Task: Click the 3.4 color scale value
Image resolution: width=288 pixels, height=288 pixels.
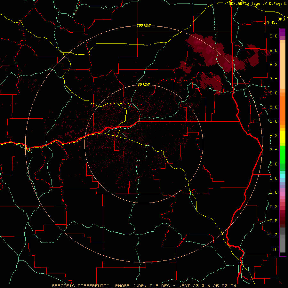Action: click(x=274, y=150)
